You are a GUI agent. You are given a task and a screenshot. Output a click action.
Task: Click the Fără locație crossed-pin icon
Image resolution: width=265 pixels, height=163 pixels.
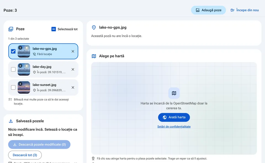(x=34, y=54)
